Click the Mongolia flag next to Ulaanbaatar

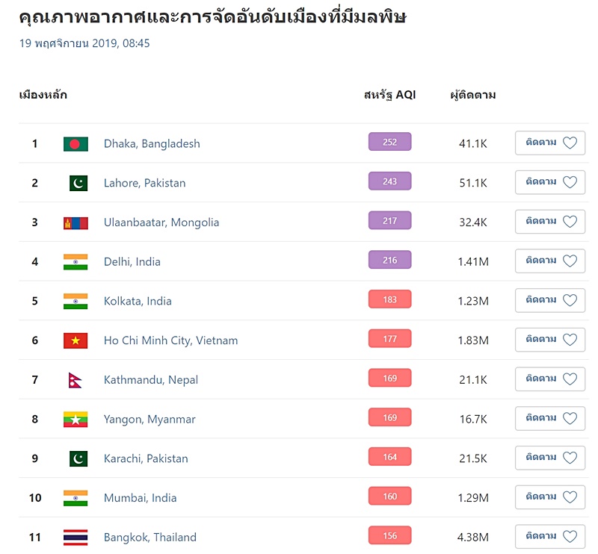pos(75,223)
